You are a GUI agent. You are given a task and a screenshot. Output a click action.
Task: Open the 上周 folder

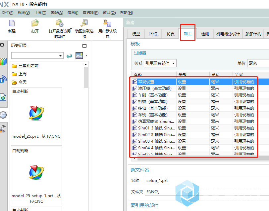click(x=19, y=74)
